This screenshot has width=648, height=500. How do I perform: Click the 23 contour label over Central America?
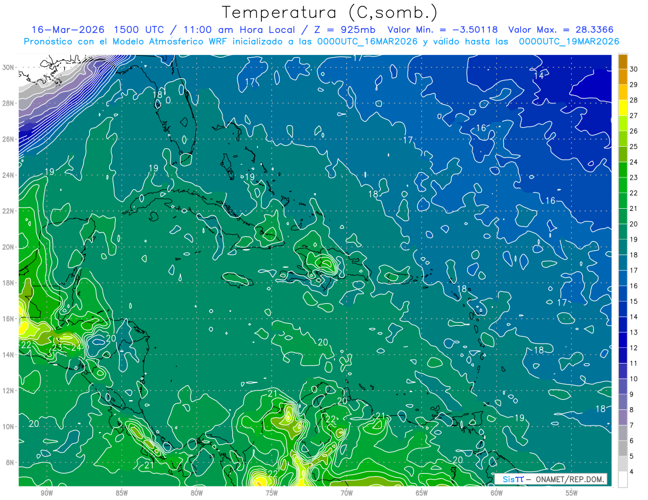point(58,348)
